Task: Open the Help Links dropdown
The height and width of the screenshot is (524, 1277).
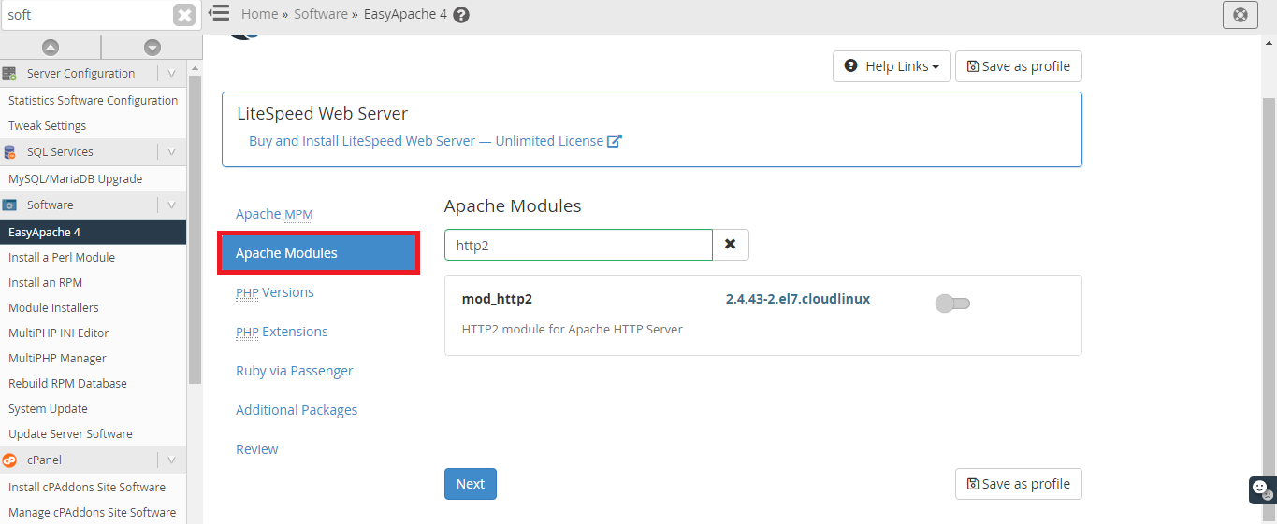Action: click(x=892, y=66)
